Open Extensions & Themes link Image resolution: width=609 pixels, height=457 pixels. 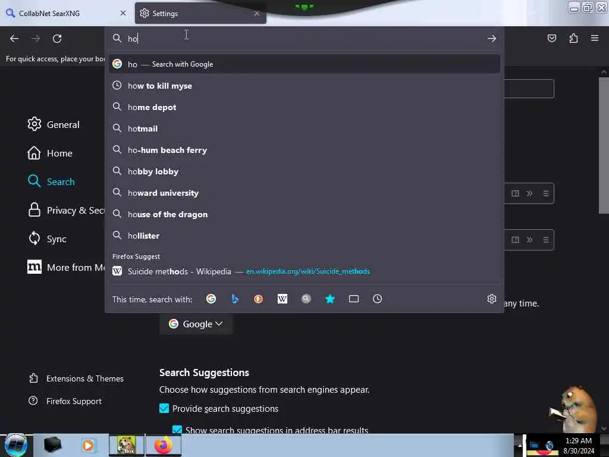click(76, 378)
